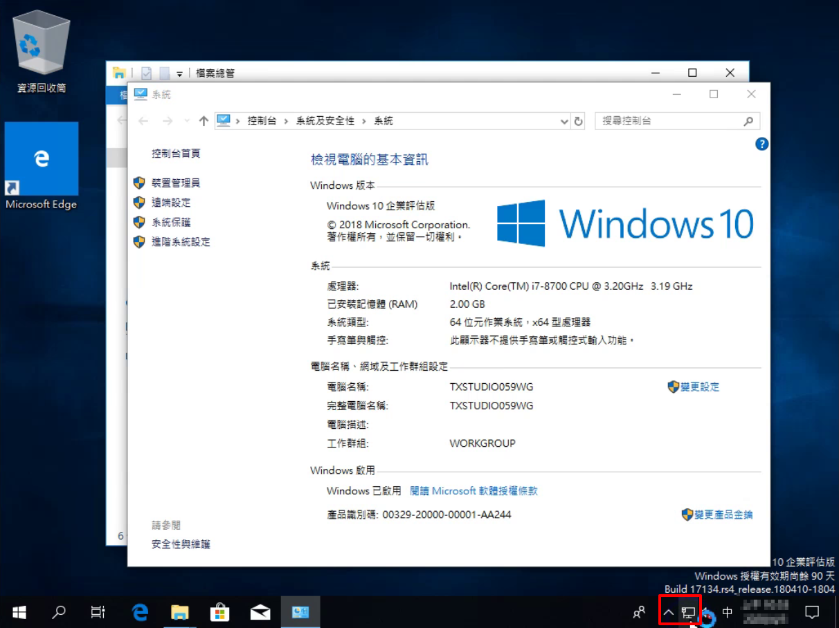Screen dimensions: 839x628
Task: Go up one level with the arrow
Action: pos(204,121)
